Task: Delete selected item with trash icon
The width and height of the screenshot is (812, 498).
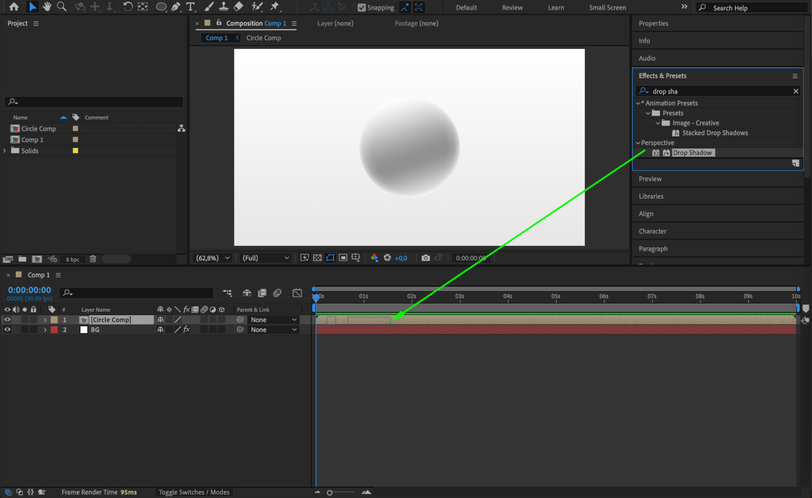Action: (93, 259)
